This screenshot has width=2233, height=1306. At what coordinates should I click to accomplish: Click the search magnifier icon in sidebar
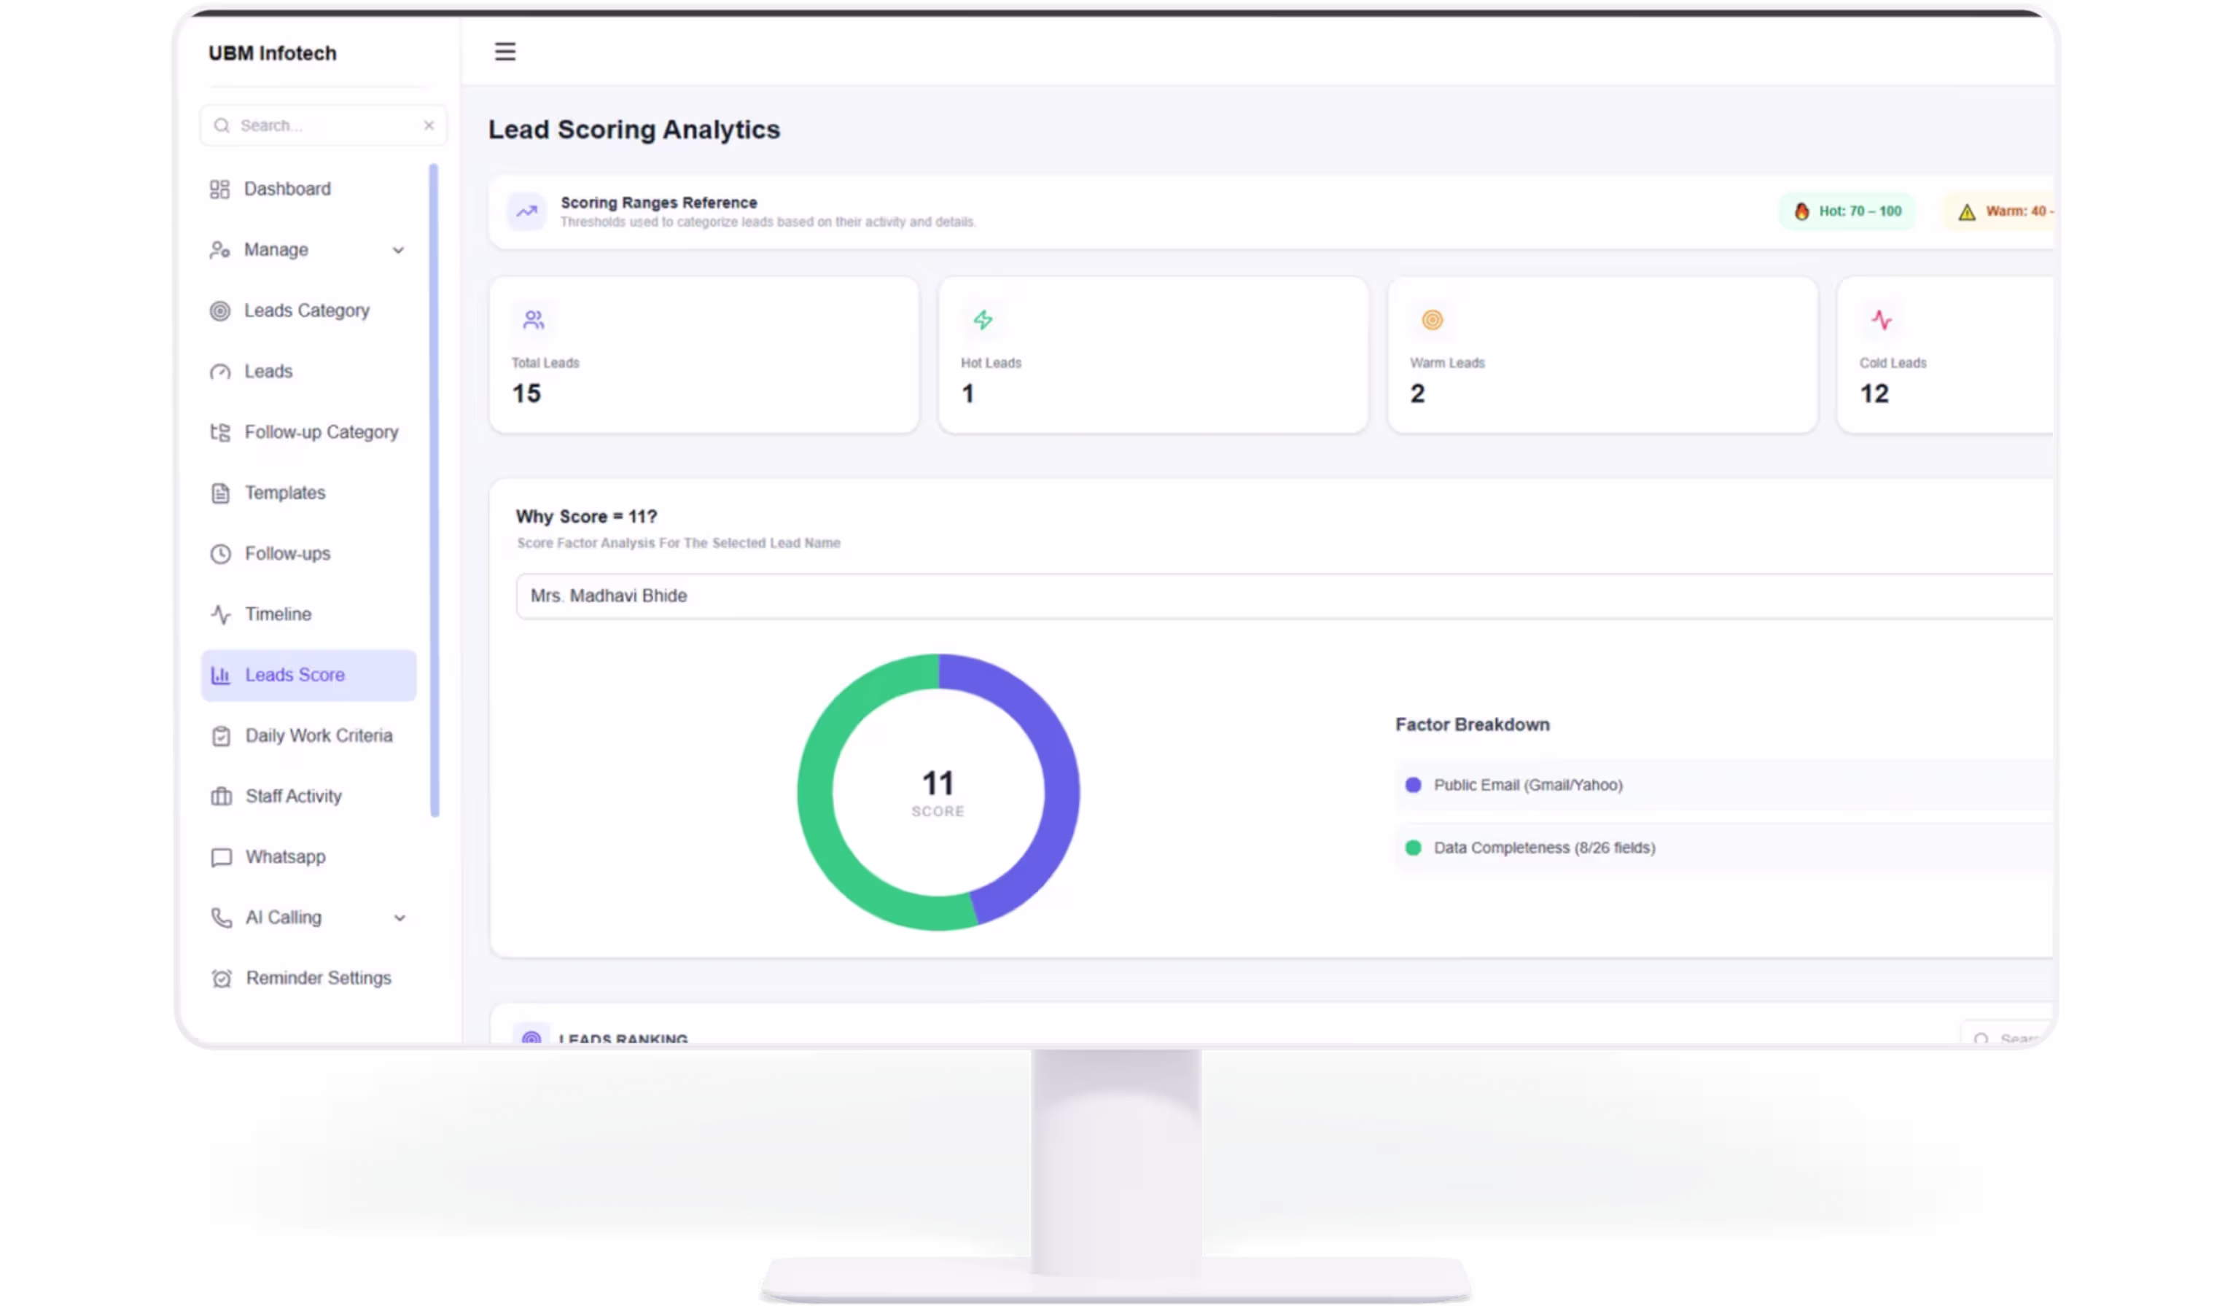222,125
